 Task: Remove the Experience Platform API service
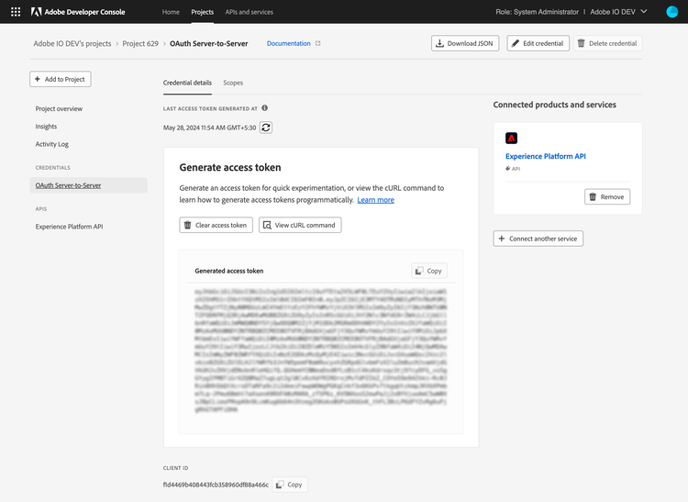(606, 196)
